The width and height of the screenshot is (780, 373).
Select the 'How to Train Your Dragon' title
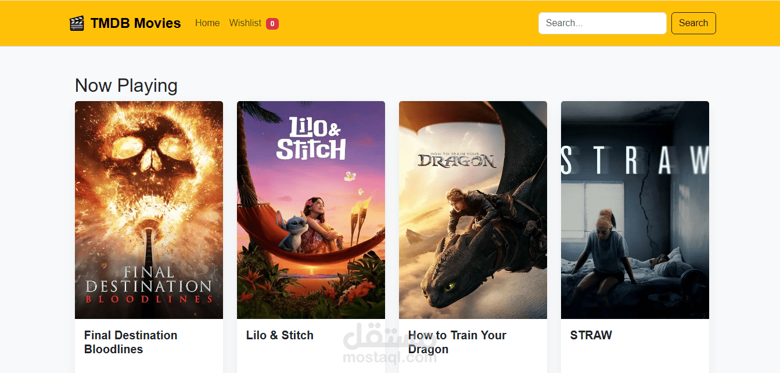pos(457,342)
